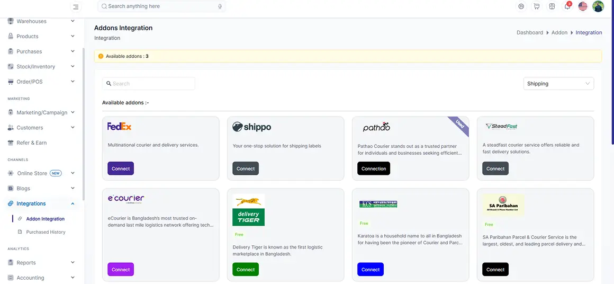Image resolution: width=614 pixels, height=284 pixels.
Task: Click the Stock/Inventory sidebar icon
Action: [11, 67]
